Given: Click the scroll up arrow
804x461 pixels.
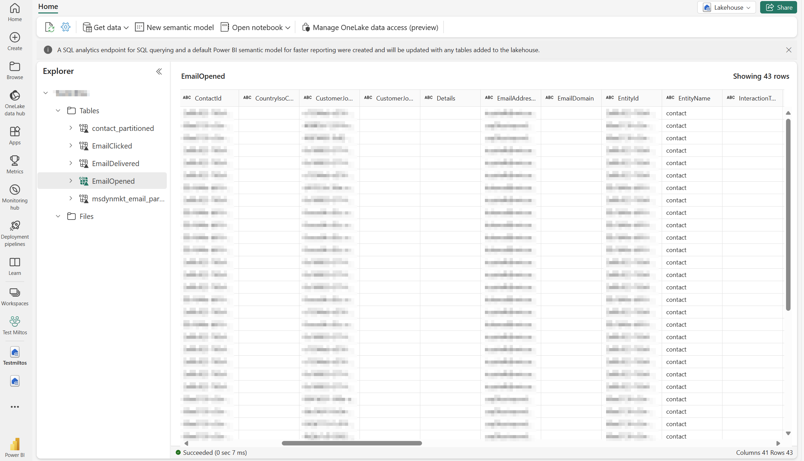Looking at the screenshot, I should [x=788, y=113].
